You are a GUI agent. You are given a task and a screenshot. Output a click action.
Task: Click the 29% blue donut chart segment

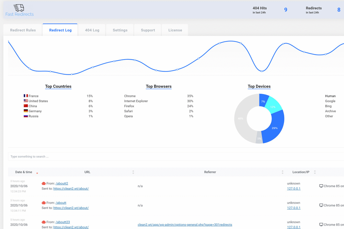tap(274, 127)
